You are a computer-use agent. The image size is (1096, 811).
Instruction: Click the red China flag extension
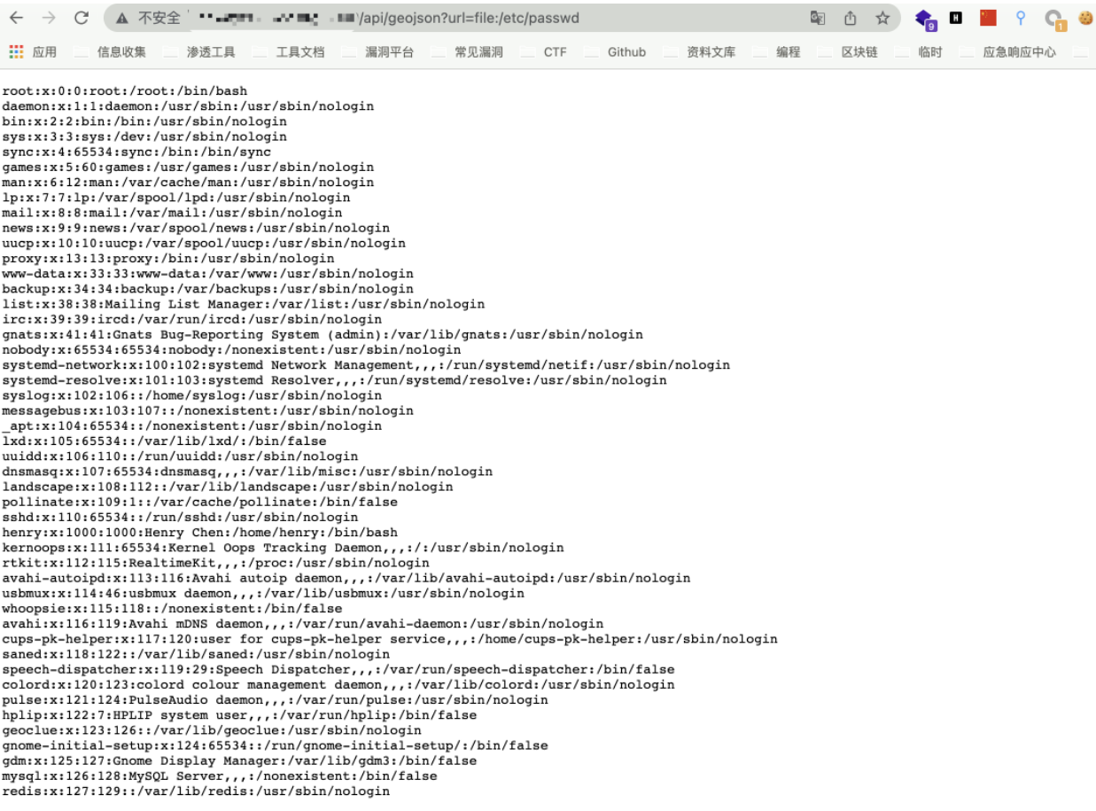[988, 18]
